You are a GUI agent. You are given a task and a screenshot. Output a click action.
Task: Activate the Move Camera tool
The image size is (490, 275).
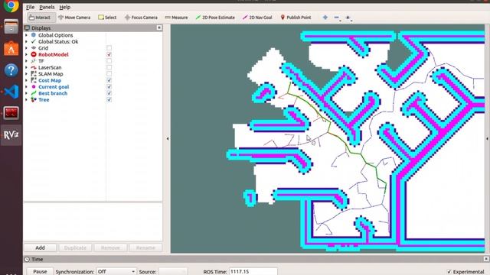[x=74, y=18]
